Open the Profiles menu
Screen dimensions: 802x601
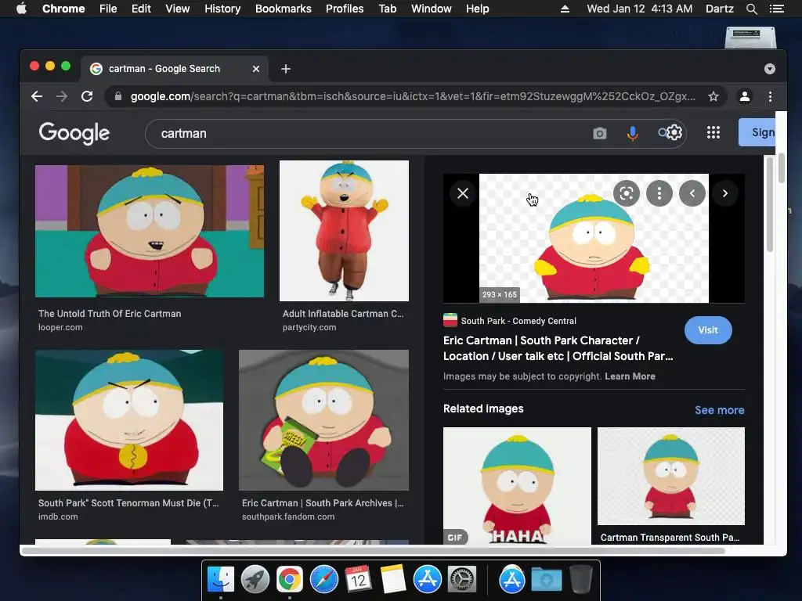click(x=345, y=9)
